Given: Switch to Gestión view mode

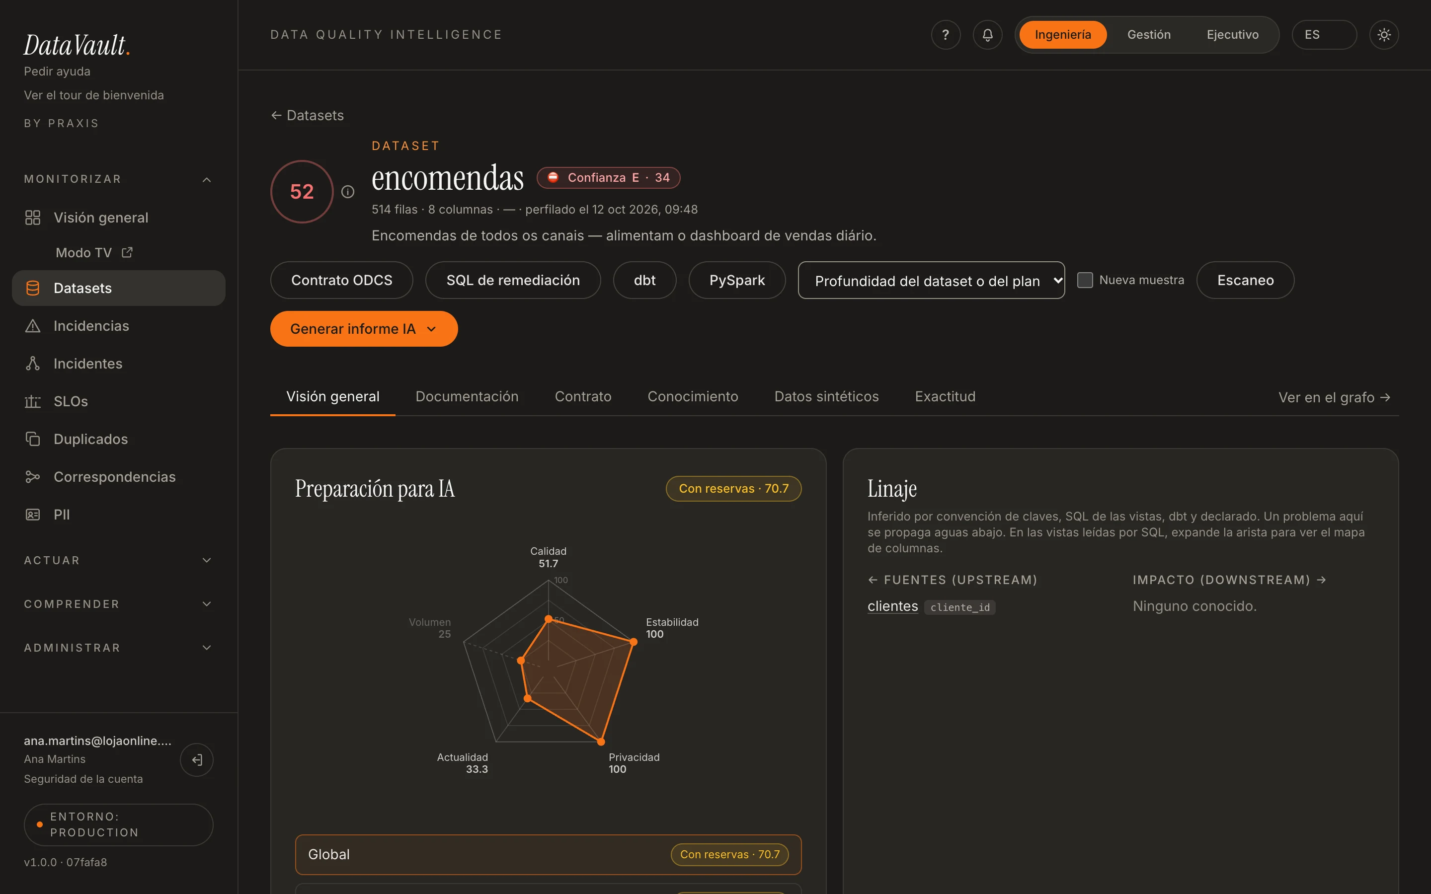Looking at the screenshot, I should [1148, 35].
